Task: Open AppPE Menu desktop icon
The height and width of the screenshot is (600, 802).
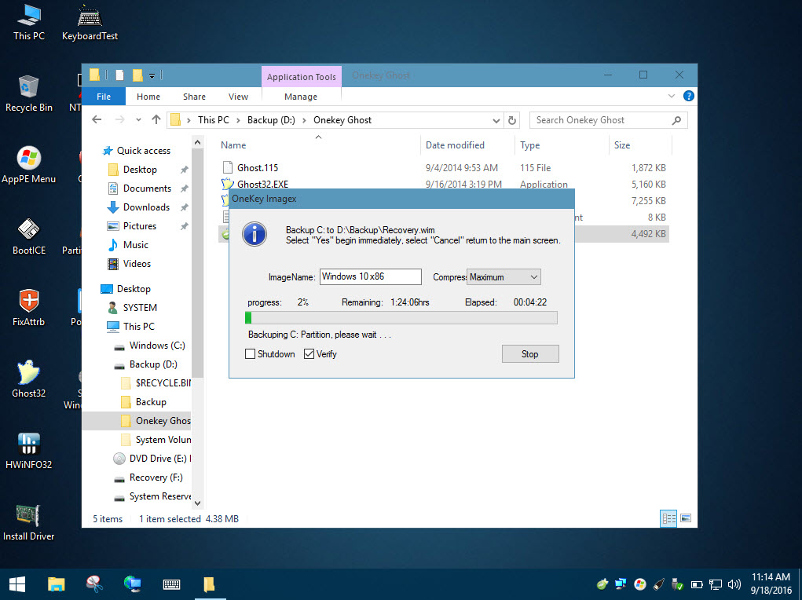Action: click(28, 157)
